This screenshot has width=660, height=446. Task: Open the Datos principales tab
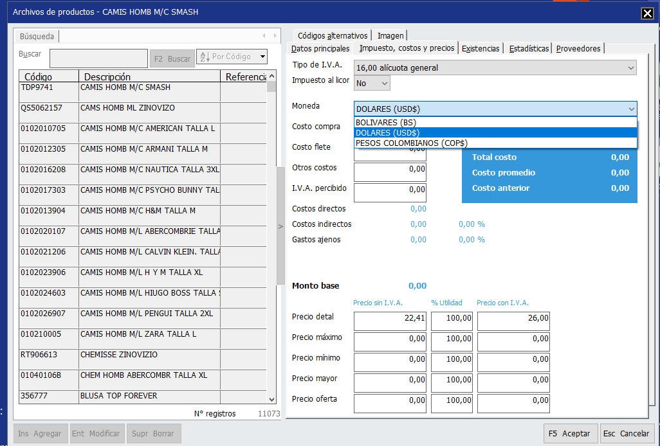(x=320, y=48)
